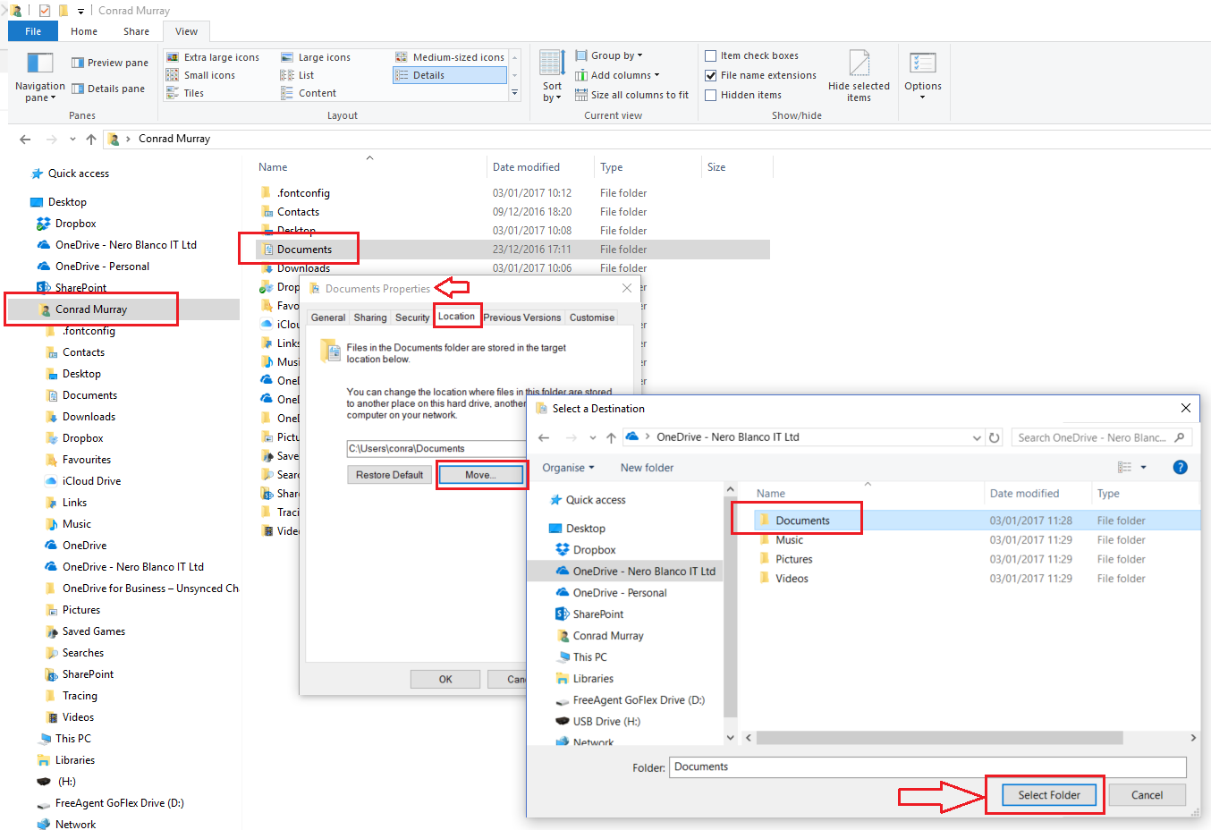Click OK in Documents Properties
Screen dimensions: 1211x830
[x=445, y=680]
